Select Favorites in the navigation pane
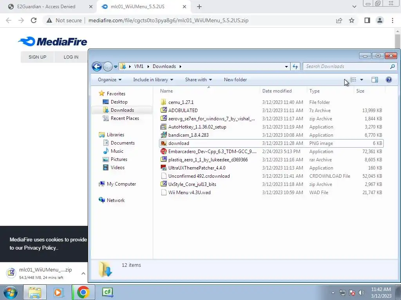401x300 pixels. (x=116, y=94)
